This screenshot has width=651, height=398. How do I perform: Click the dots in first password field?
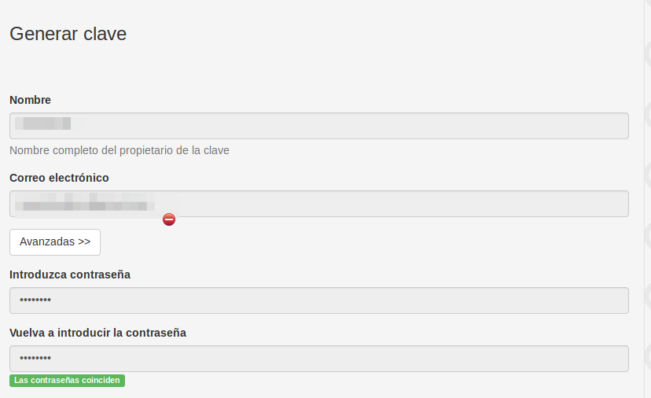(35, 300)
